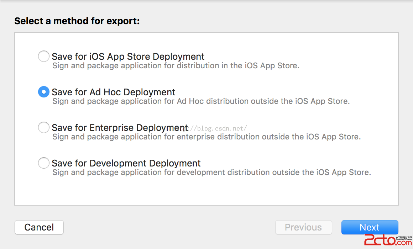The image size is (413, 249).
Task: Click the 'Save for Ad Hoc Deployment' label
Action: (x=114, y=92)
